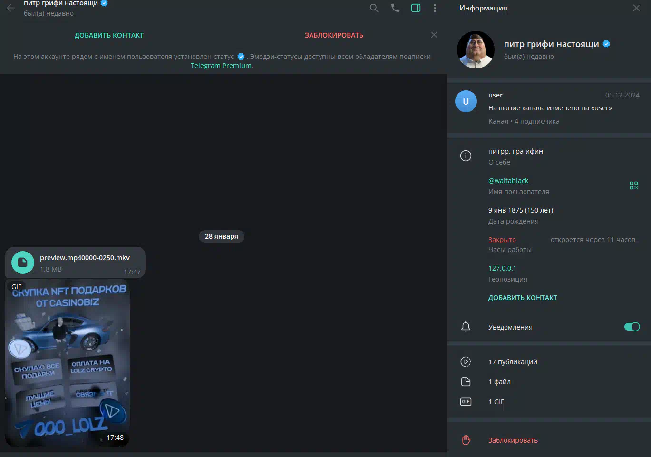Open the shared '1 файл' list

pos(549,382)
